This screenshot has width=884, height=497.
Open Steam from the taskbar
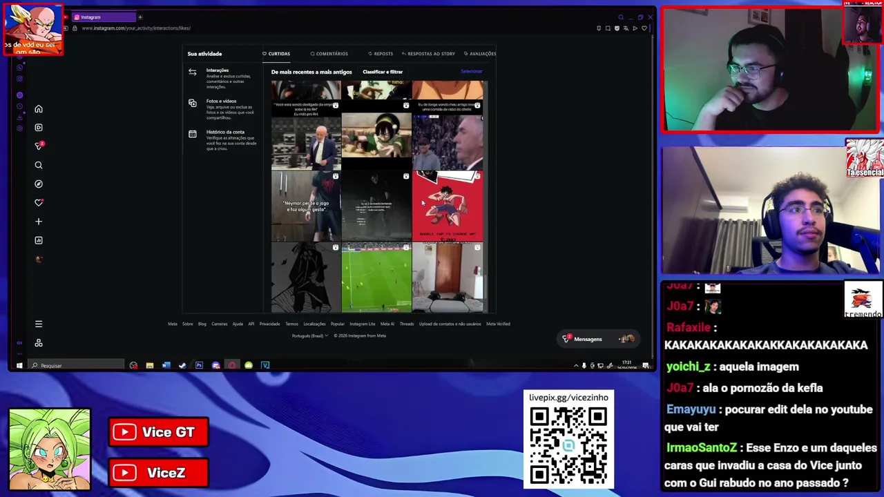tap(182, 365)
